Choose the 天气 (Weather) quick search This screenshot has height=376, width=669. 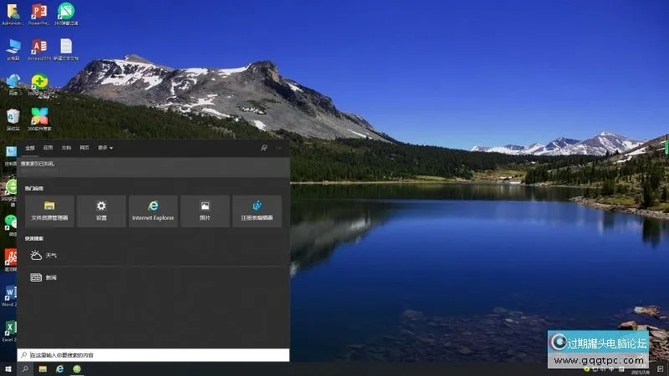(x=50, y=255)
